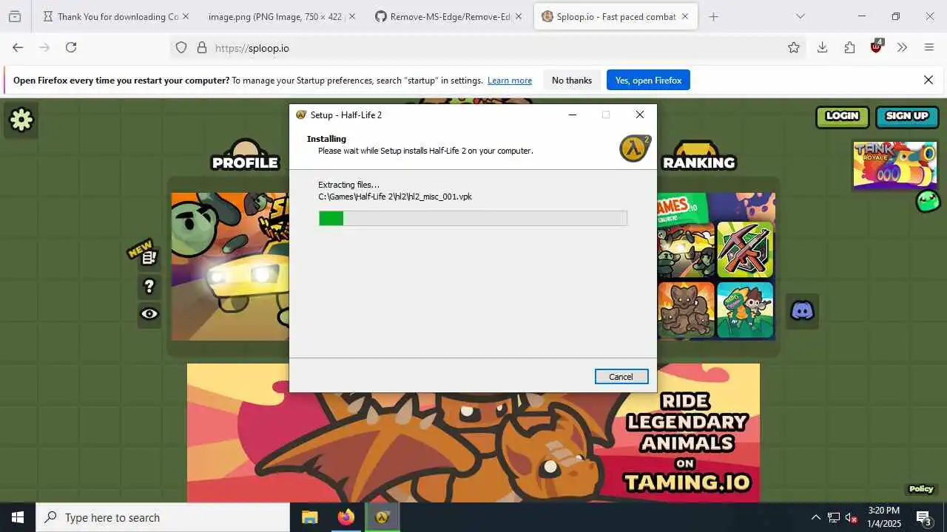Open the soldiers game tile
This screenshot has height=532, width=947.
(x=687, y=250)
